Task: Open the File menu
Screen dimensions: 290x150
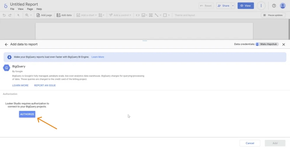Action: [12, 9]
